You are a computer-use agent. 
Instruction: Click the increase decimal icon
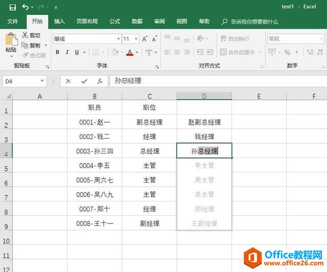[310, 52]
